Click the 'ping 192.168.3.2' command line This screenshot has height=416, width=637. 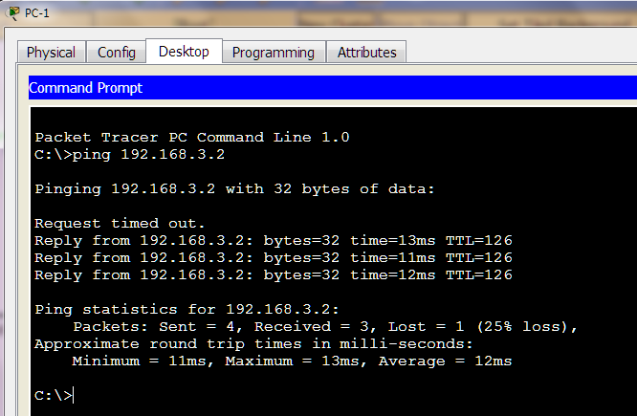(x=129, y=154)
